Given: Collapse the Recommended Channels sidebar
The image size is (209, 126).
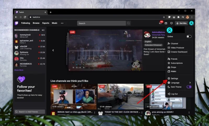Looking at the screenshot, I should click(43, 30).
